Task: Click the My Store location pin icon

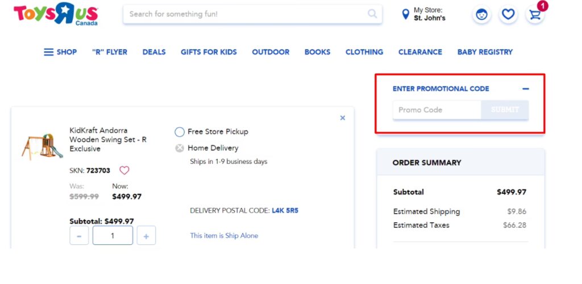Action: (x=405, y=14)
